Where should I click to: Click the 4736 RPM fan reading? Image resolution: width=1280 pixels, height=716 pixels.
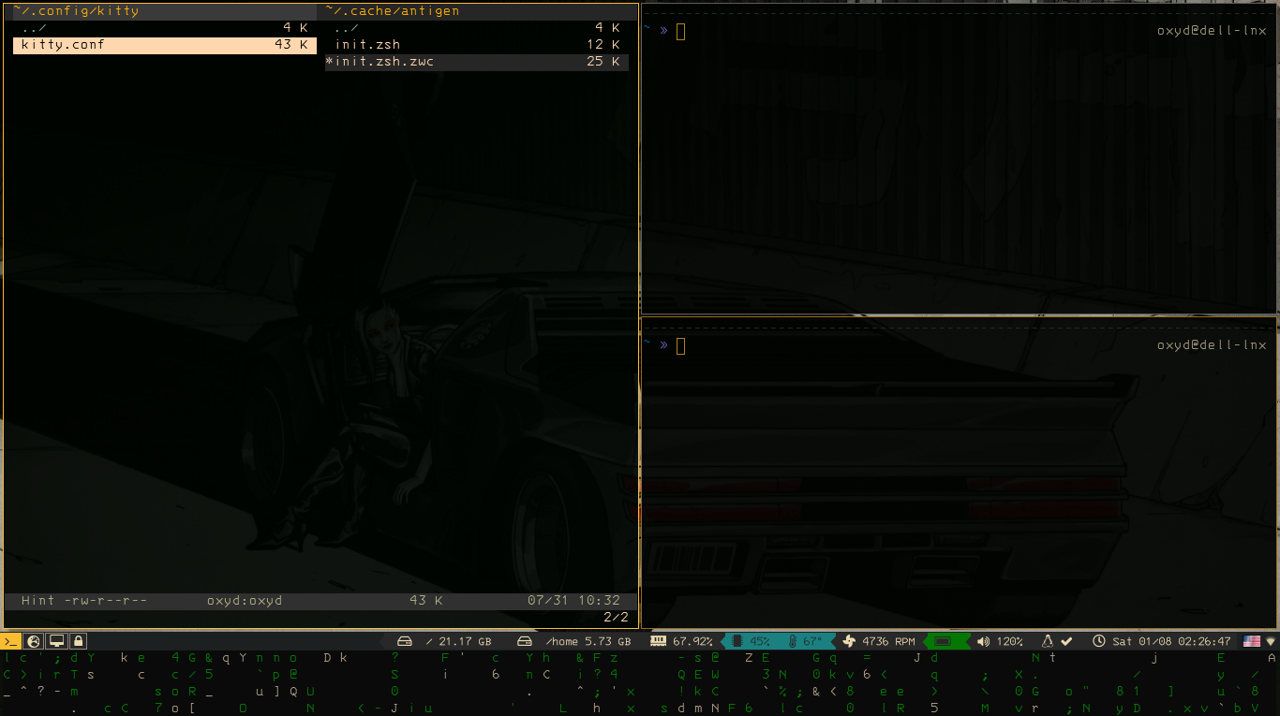(x=888, y=641)
